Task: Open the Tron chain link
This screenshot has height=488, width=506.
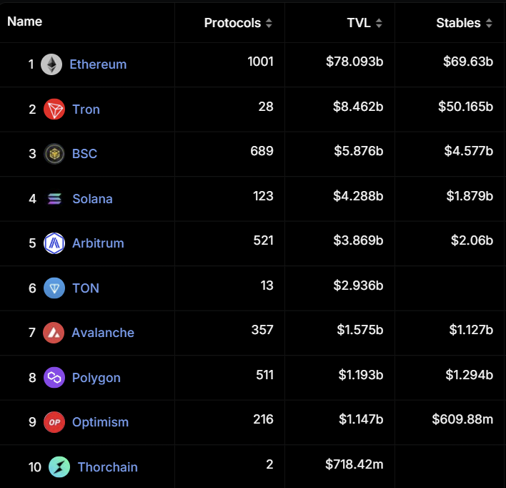Action: tap(86, 109)
